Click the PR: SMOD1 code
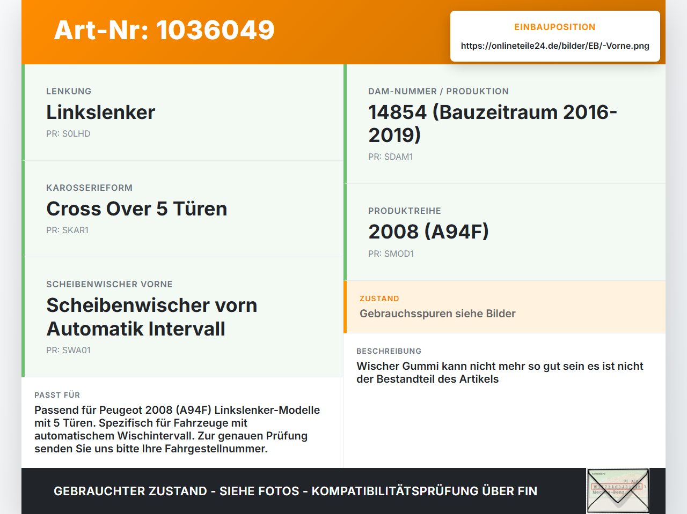This screenshot has width=687, height=514. (x=391, y=254)
